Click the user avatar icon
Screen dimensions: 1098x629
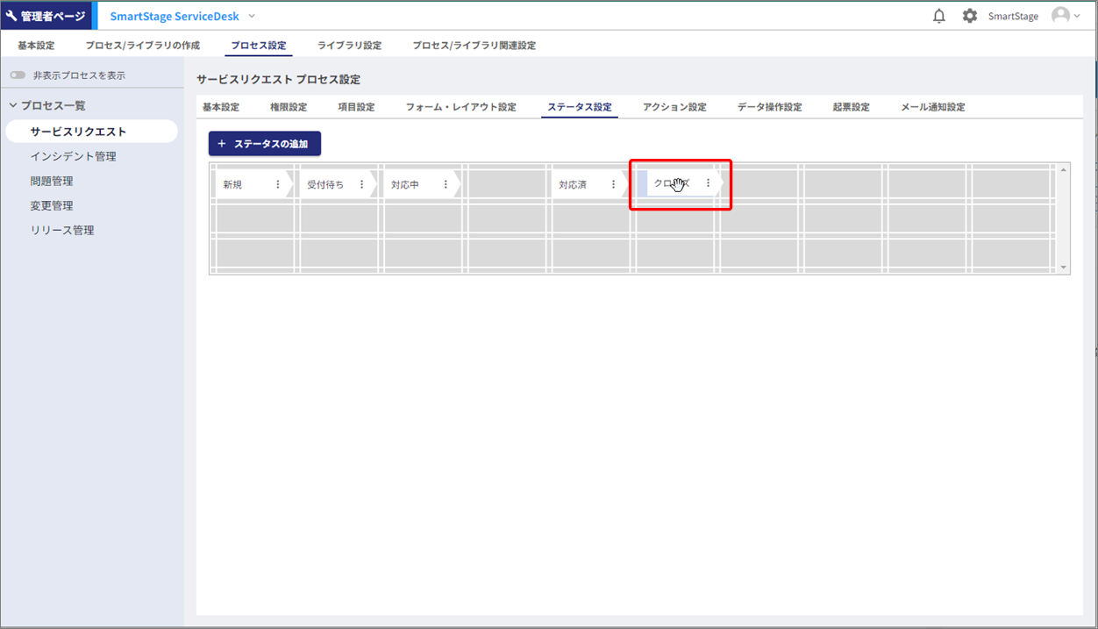point(1060,16)
